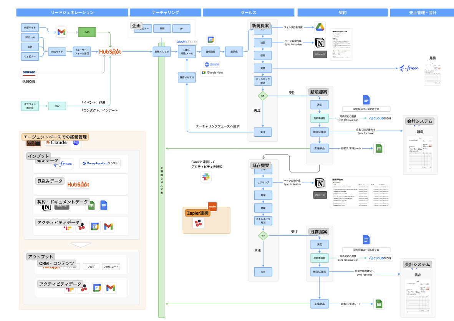Select the Google Calendar icon in アウトプット アクティビティデータ
This screenshot has height=321, width=454.
coord(97,288)
